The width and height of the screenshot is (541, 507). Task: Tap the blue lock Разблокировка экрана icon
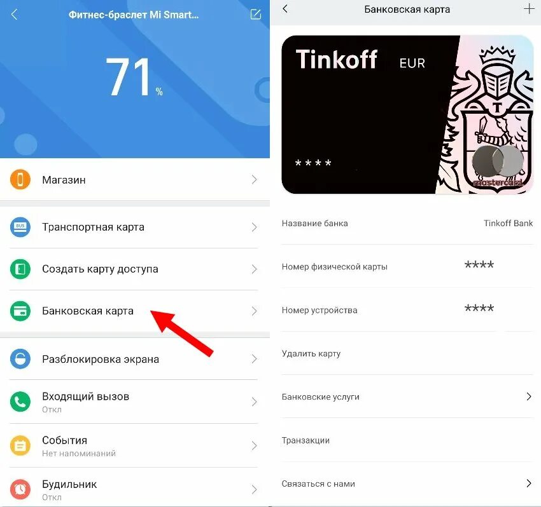click(20, 359)
